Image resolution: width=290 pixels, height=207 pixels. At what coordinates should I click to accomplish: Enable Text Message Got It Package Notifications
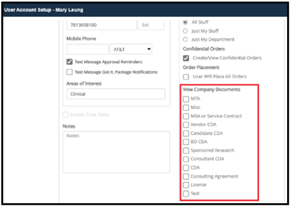pyautogui.click(x=69, y=72)
